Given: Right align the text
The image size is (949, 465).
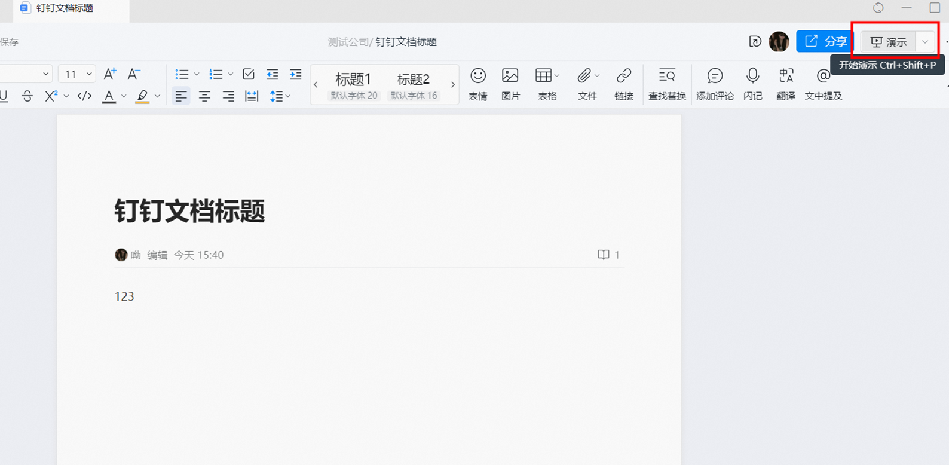Looking at the screenshot, I should coord(228,96).
